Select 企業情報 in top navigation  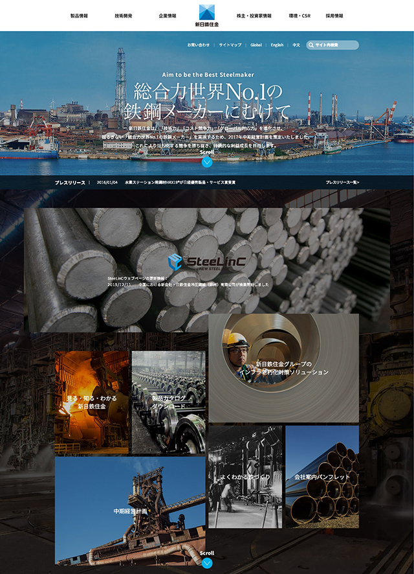pos(167,15)
